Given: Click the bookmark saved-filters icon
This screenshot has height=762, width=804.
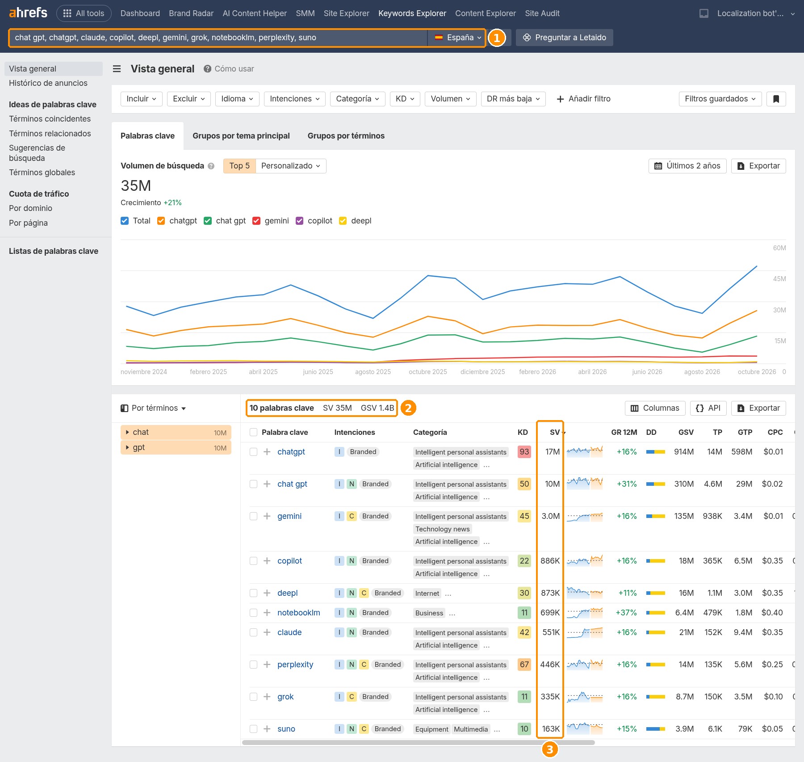Looking at the screenshot, I should tap(776, 99).
